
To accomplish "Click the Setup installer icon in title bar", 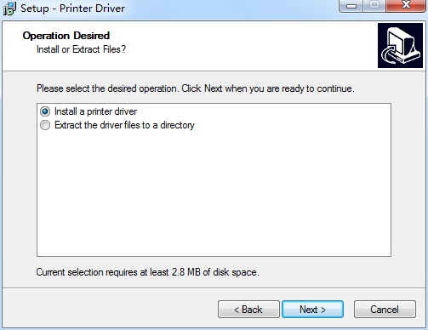I will click(x=9, y=9).
